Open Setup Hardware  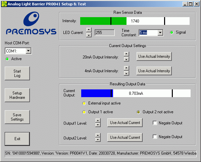(x=17, y=95)
